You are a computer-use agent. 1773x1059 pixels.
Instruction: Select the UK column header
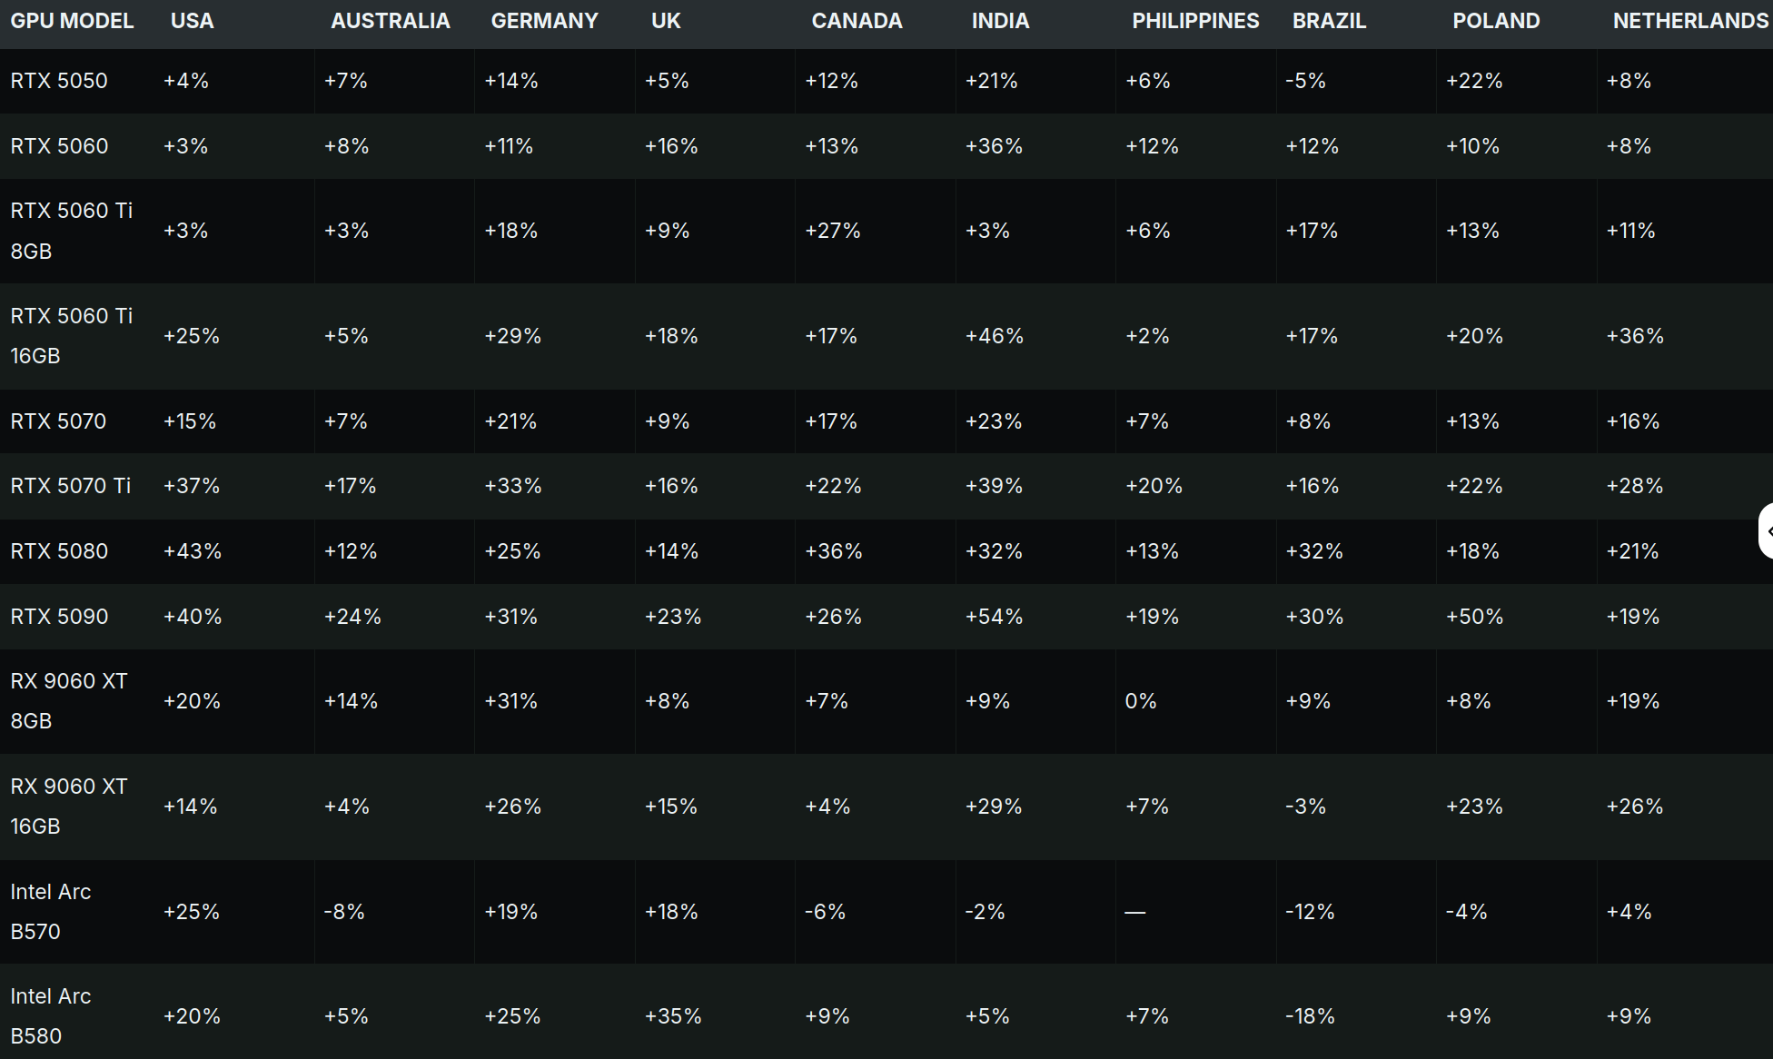[666, 21]
